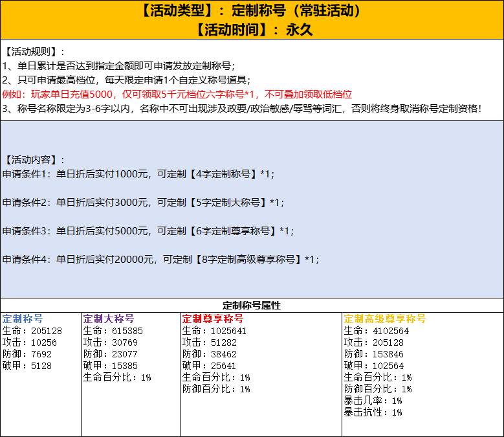Click the 【活动类型】：定制称号（常驻活动） title line
The width and height of the screenshot is (504, 437).
point(252,10)
